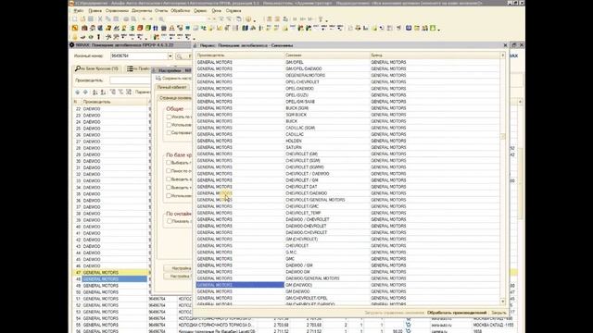Click the ascending sort icon in MIMAX toolbar
The width and height of the screenshot is (593, 333).
point(95,92)
